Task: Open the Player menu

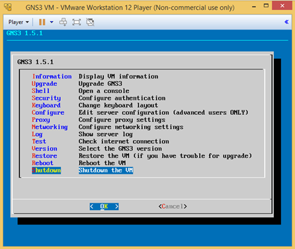Action: tap(19, 22)
